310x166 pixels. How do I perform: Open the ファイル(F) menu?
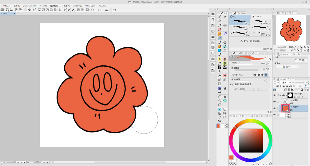click(x=6, y=5)
